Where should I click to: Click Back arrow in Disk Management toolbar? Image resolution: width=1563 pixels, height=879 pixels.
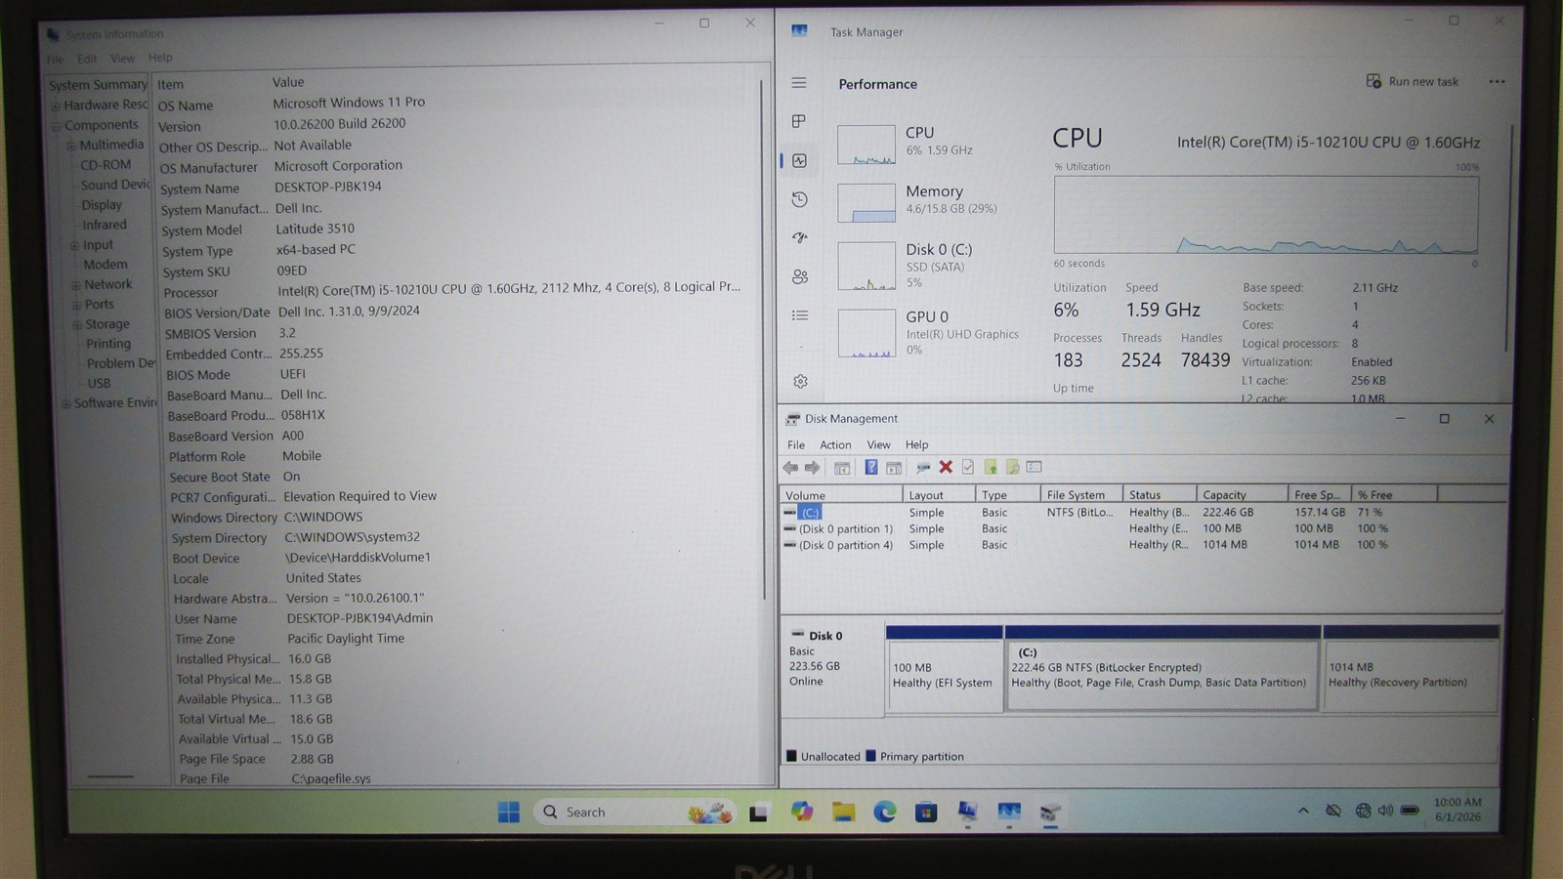point(790,468)
